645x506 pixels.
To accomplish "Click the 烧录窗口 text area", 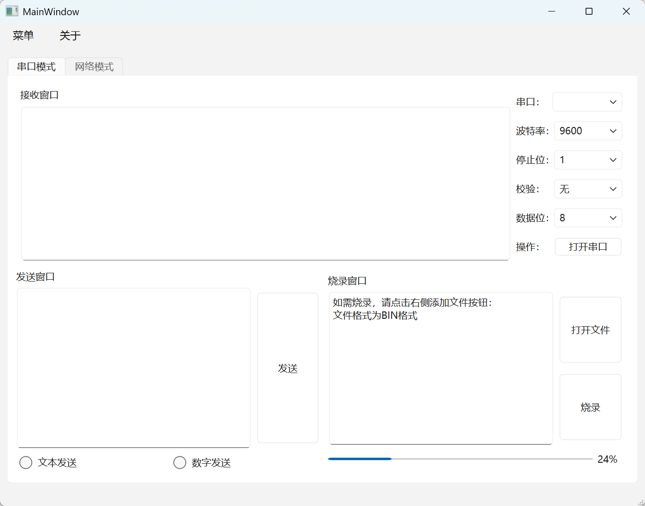I will click(x=441, y=368).
